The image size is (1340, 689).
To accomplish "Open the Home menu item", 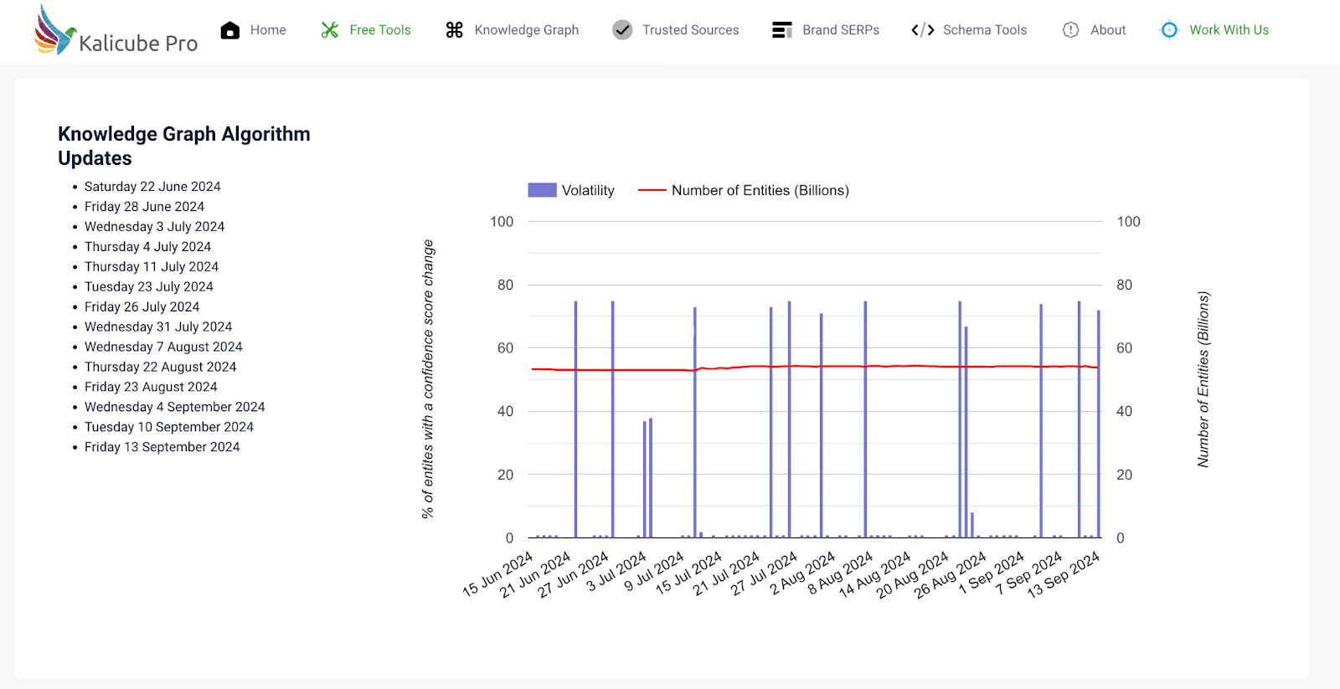I will point(268,30).
